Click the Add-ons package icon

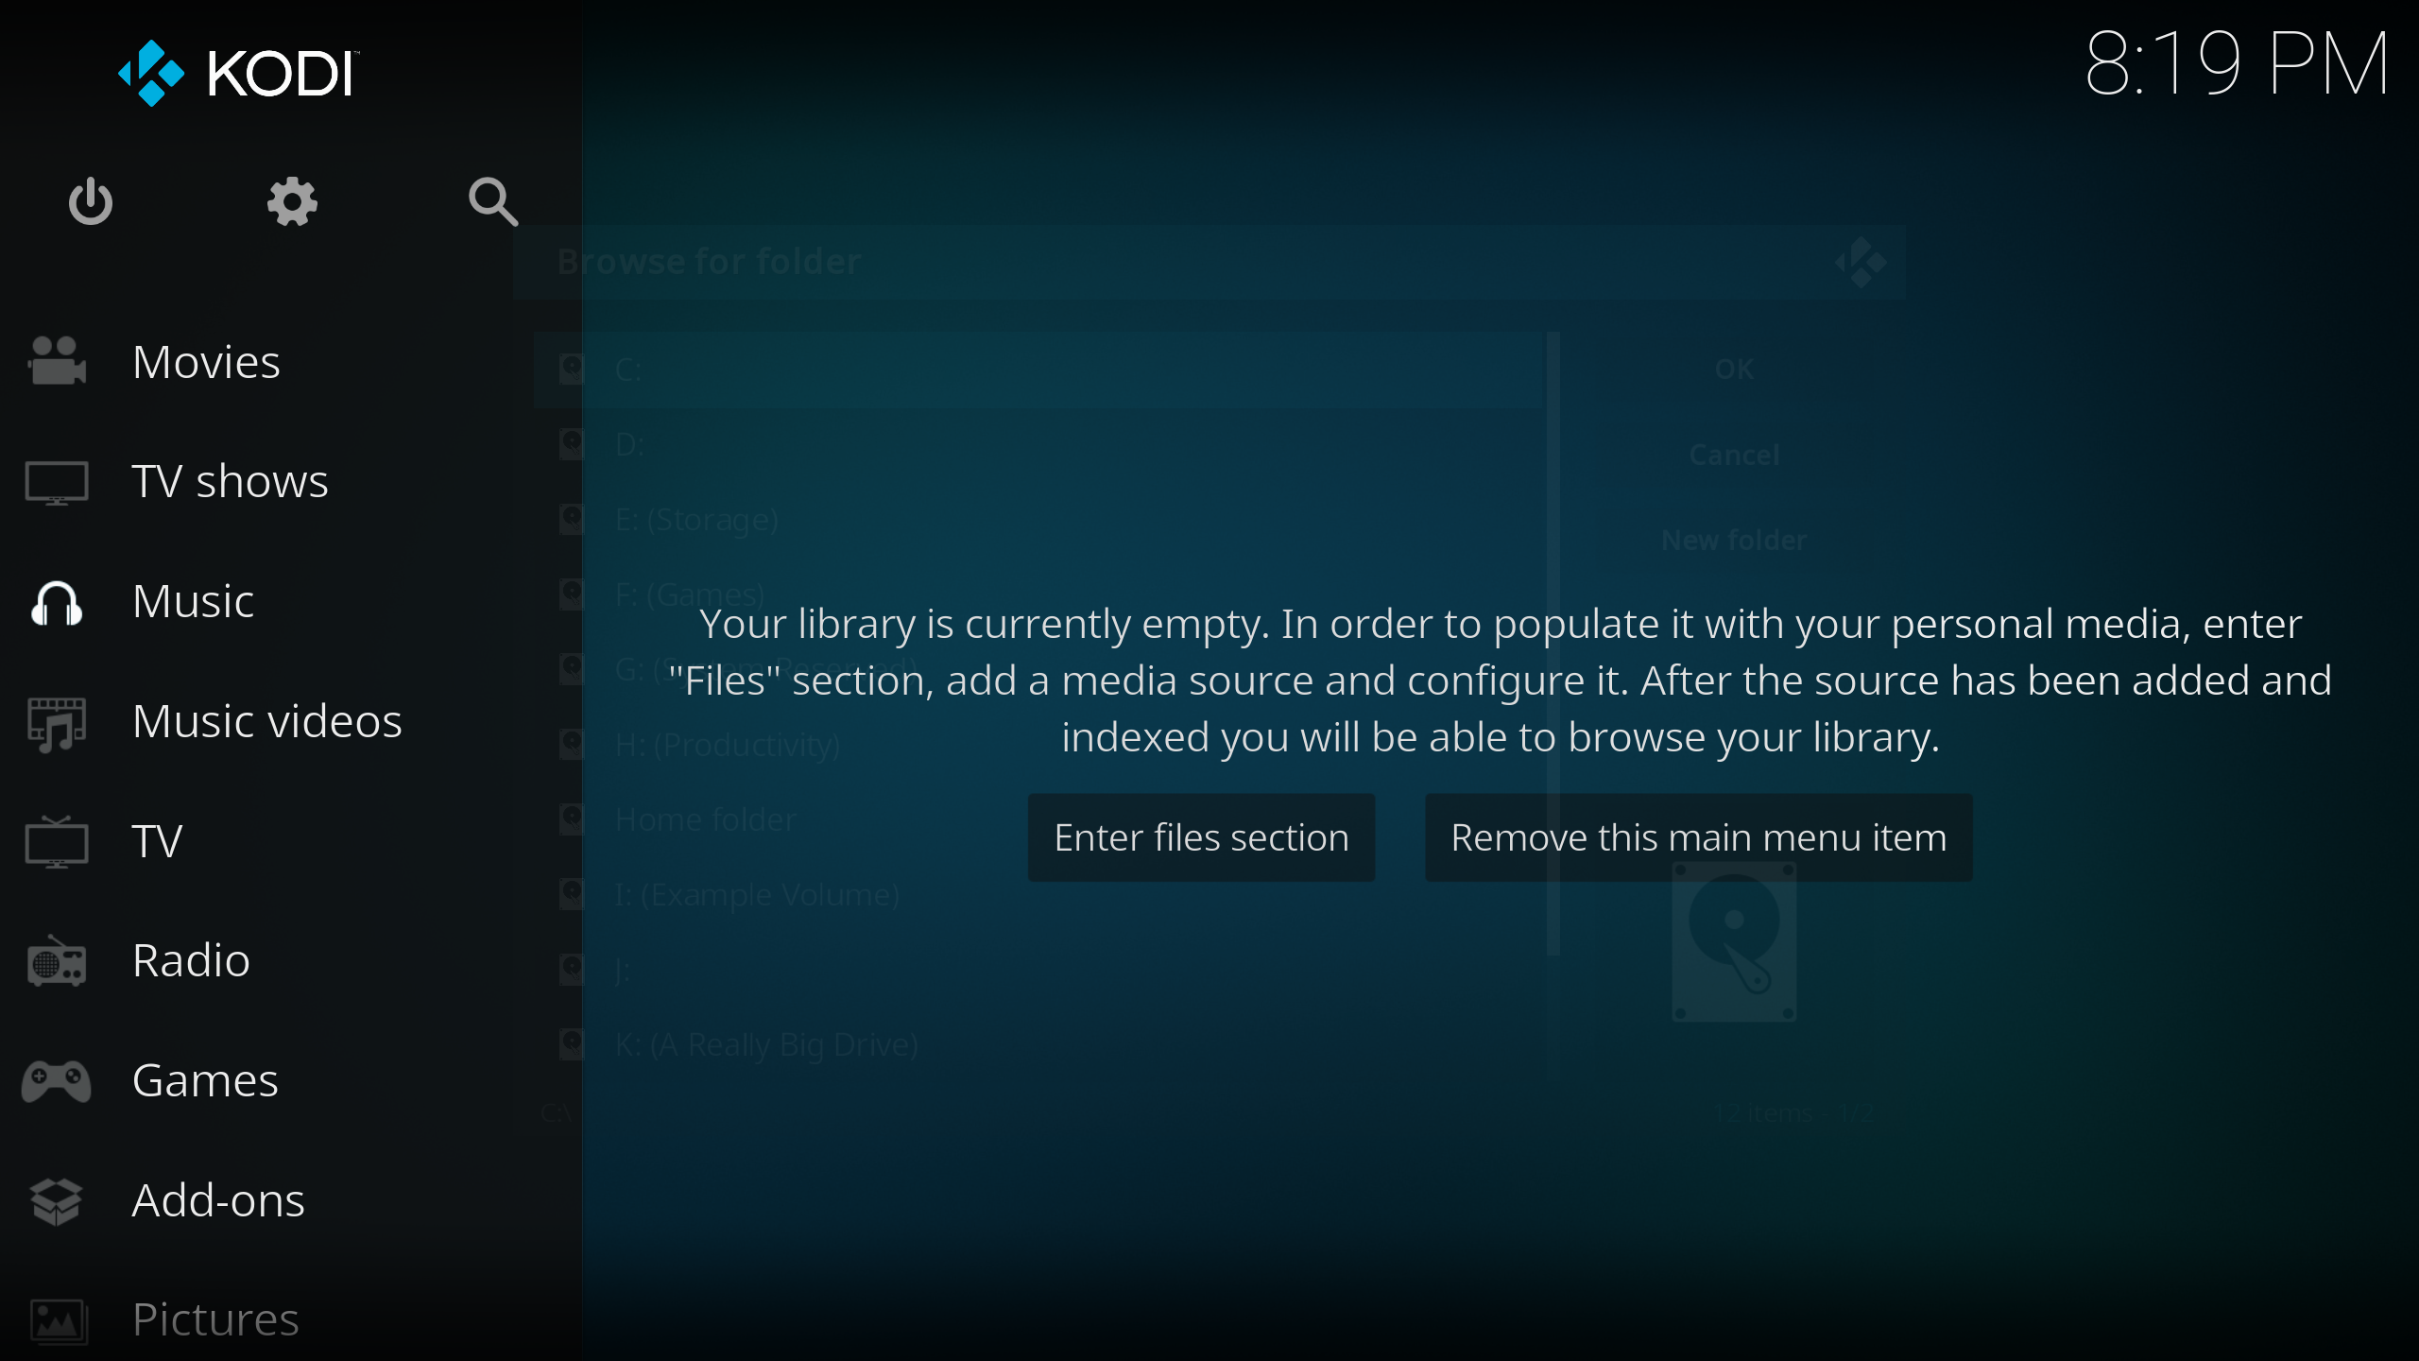pyautogui.click(x=55, y=1200)
